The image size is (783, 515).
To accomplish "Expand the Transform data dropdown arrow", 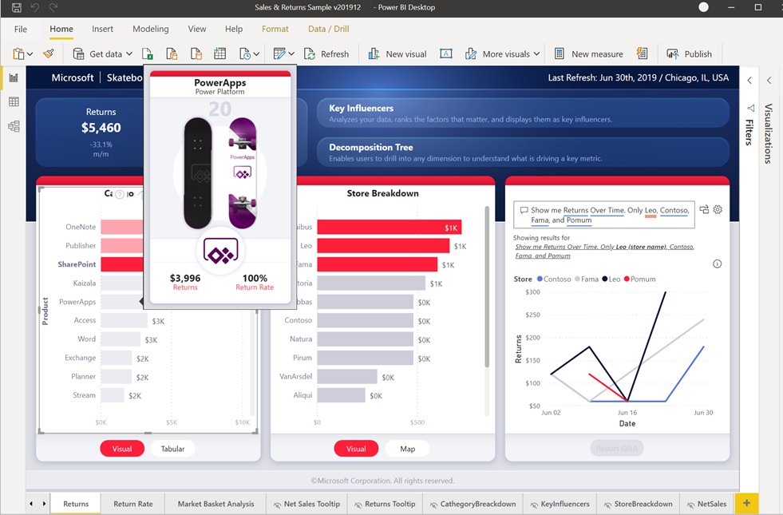I will [x=291, y=54].
